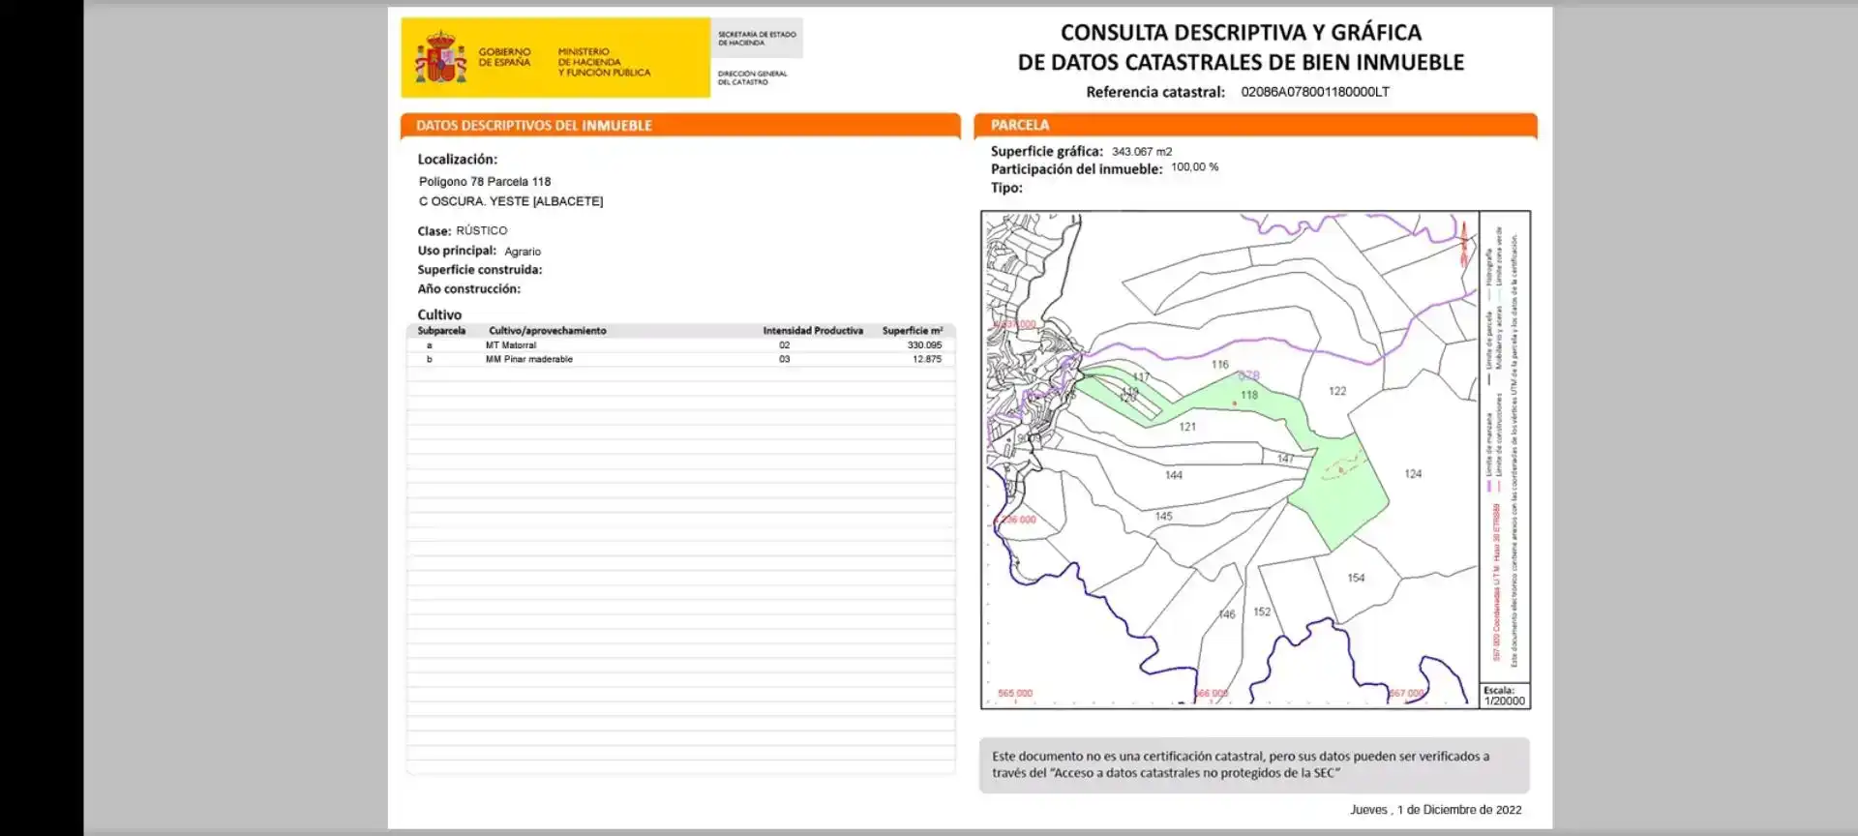Viewport: 1858px width, 836px height.
Task: Click the red north arrow on the map
Action: [1463, 244]
